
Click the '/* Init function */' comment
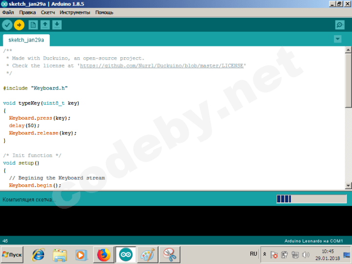32,155
